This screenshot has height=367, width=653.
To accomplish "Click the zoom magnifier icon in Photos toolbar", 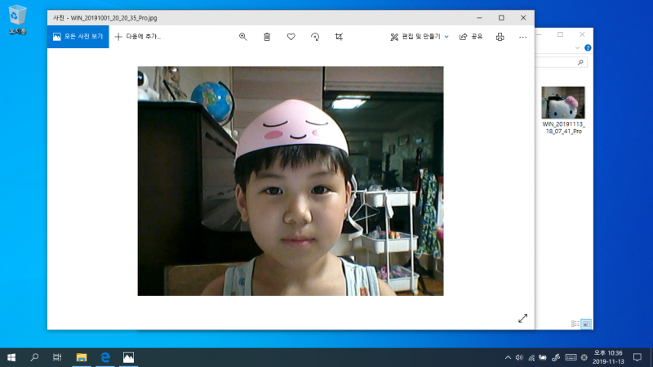I will click(x=243, y=37).
